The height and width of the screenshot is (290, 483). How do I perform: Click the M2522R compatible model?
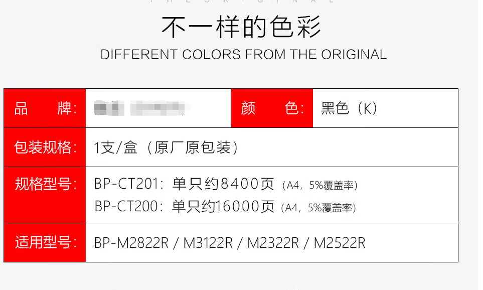tap(340, 243)
